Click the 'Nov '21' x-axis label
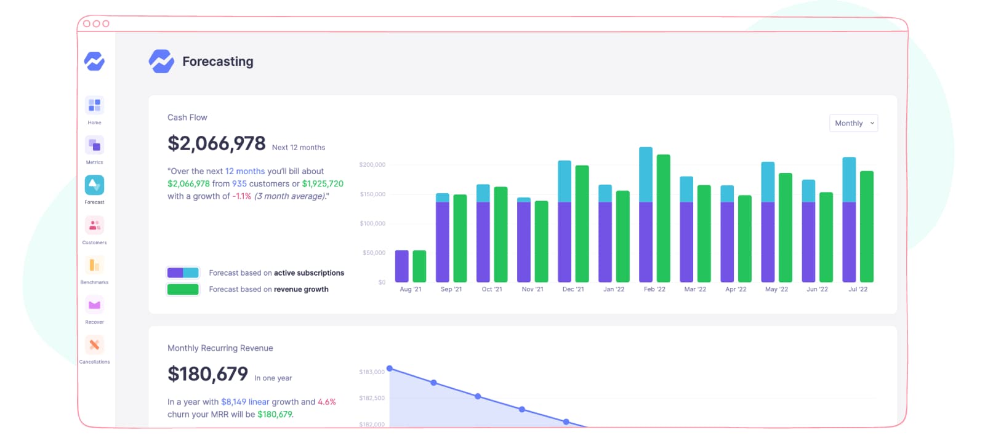This screenshot has height=443, width=985. (533, 289)
